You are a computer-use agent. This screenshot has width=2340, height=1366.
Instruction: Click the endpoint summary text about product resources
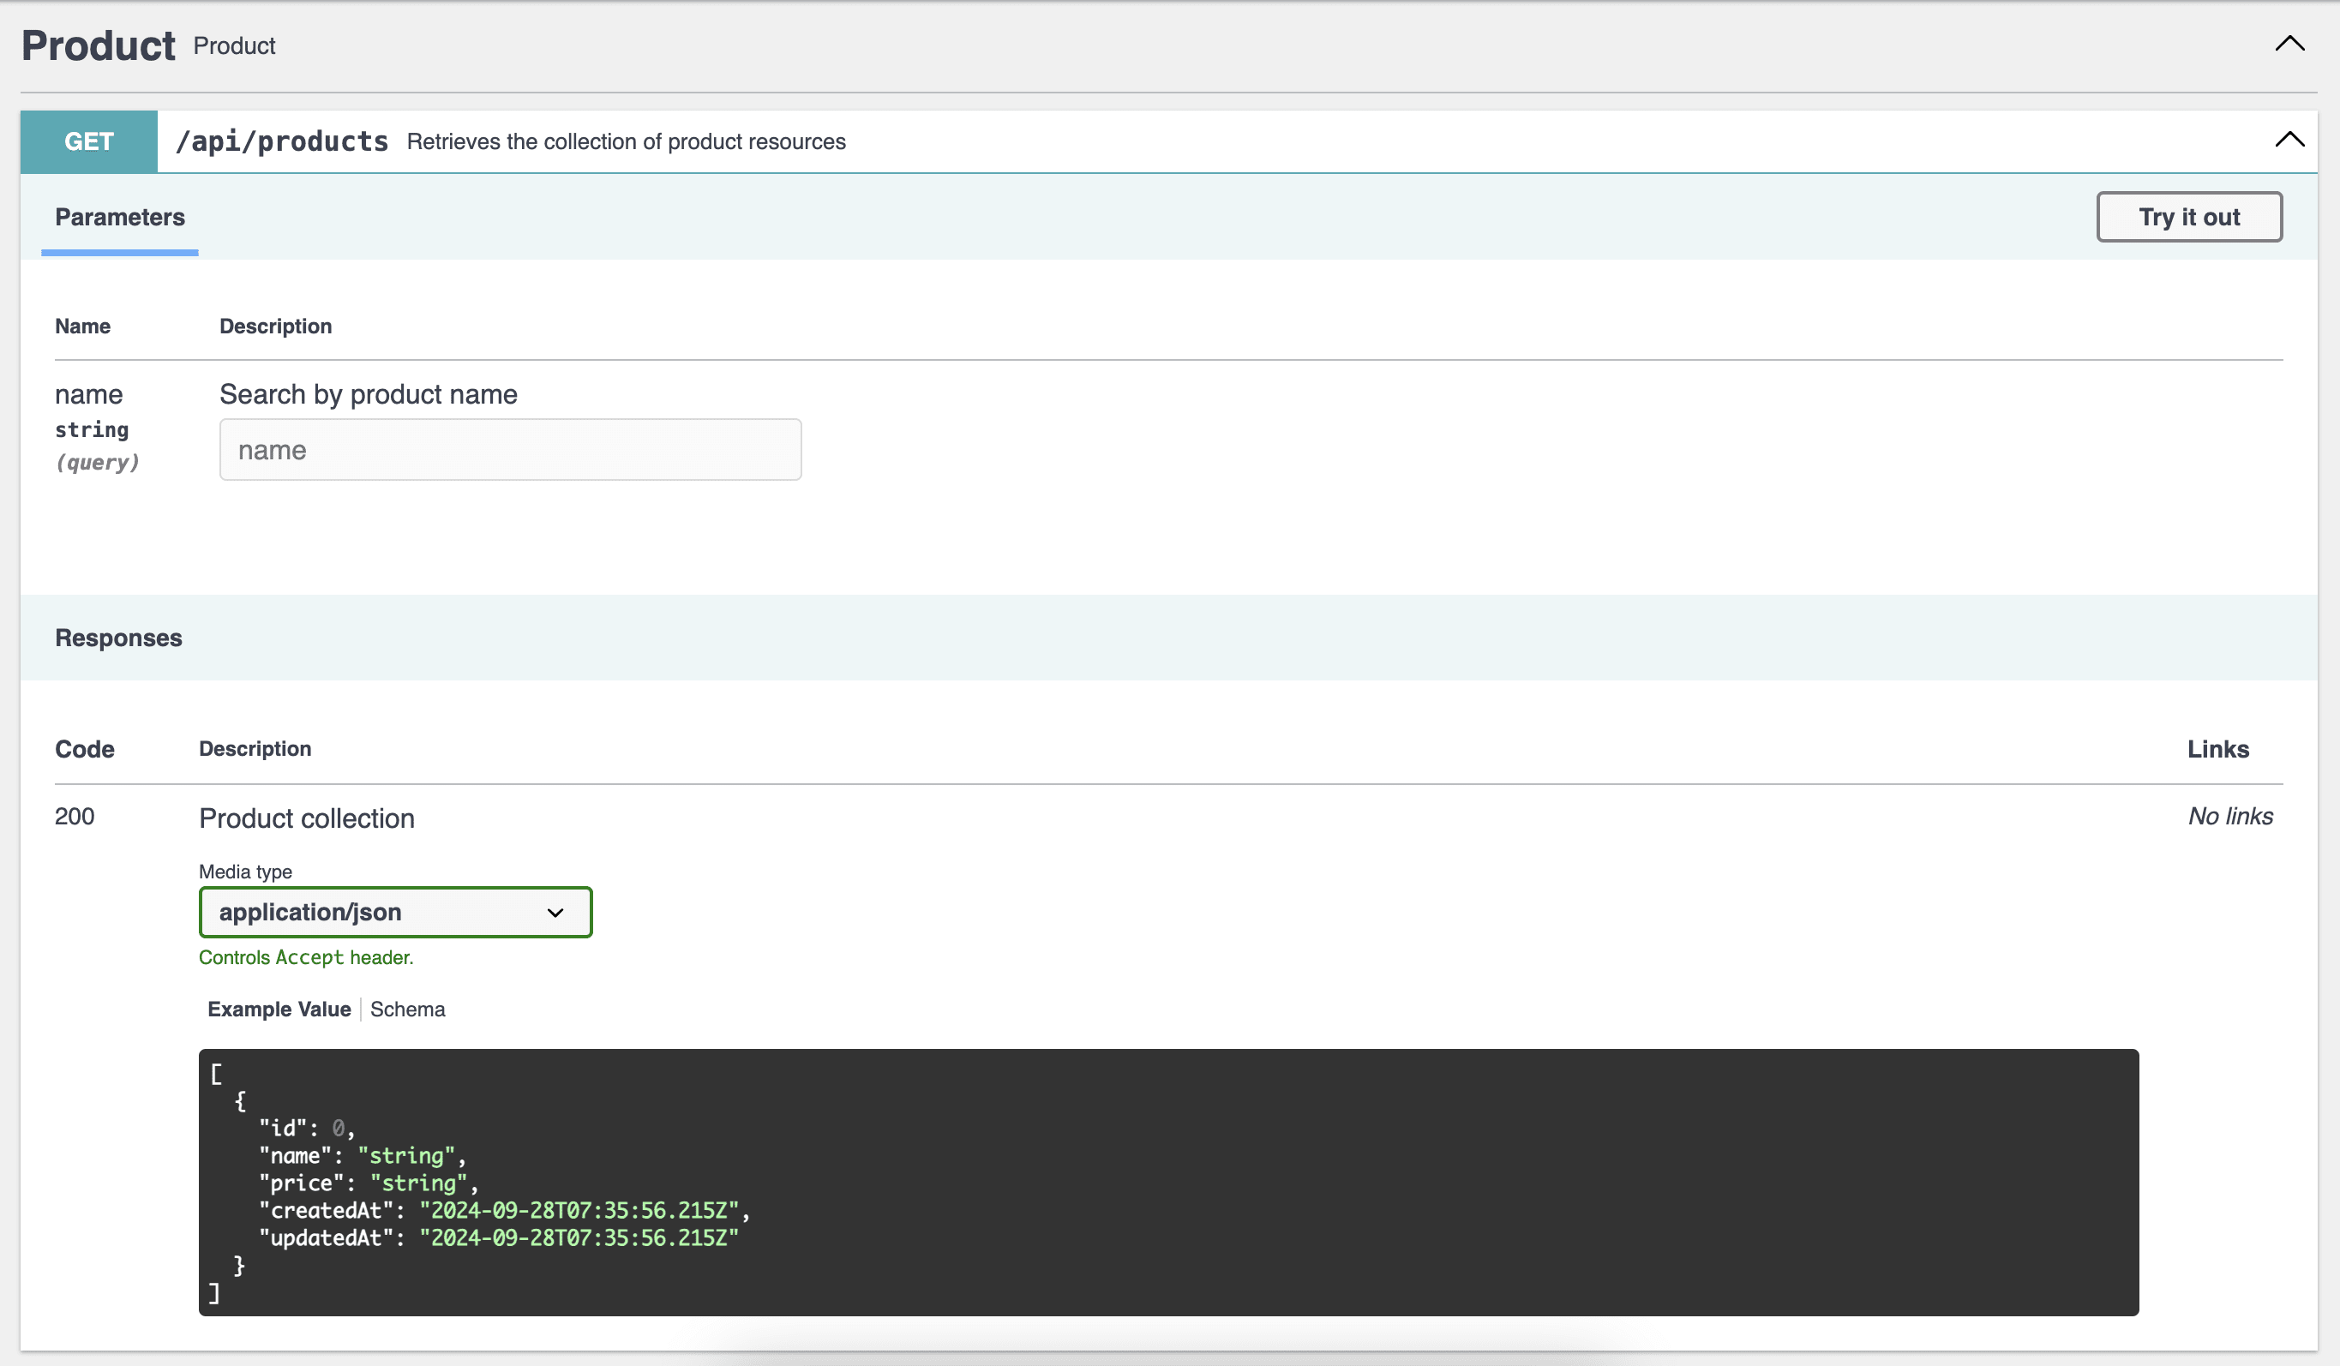tap(626, 141)
